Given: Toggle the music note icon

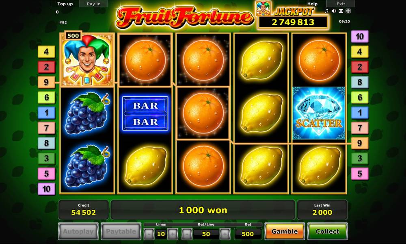Looking at the screenshot, I should click(x=326, y=11).
